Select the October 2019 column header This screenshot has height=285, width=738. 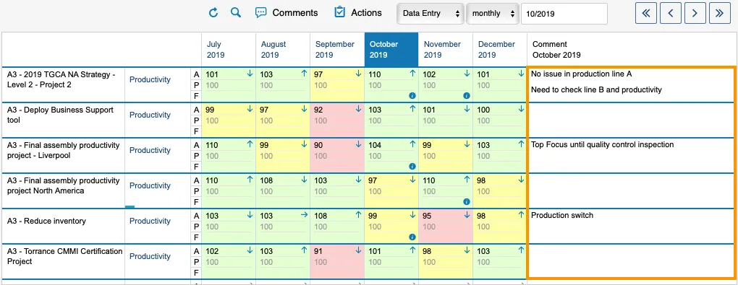[391, 49]
